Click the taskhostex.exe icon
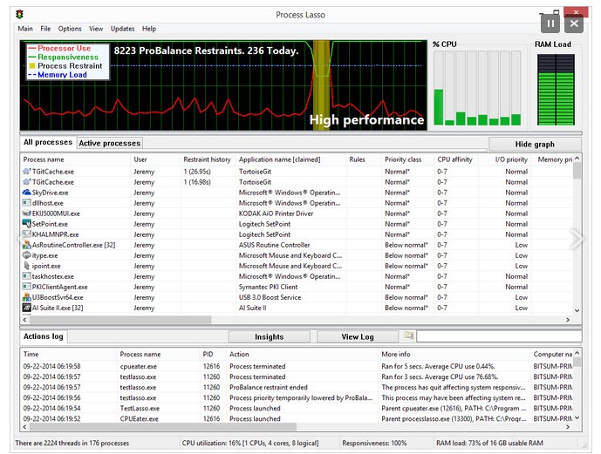The height and width of the screenshot is (454, 601). [x=26, y=276]
